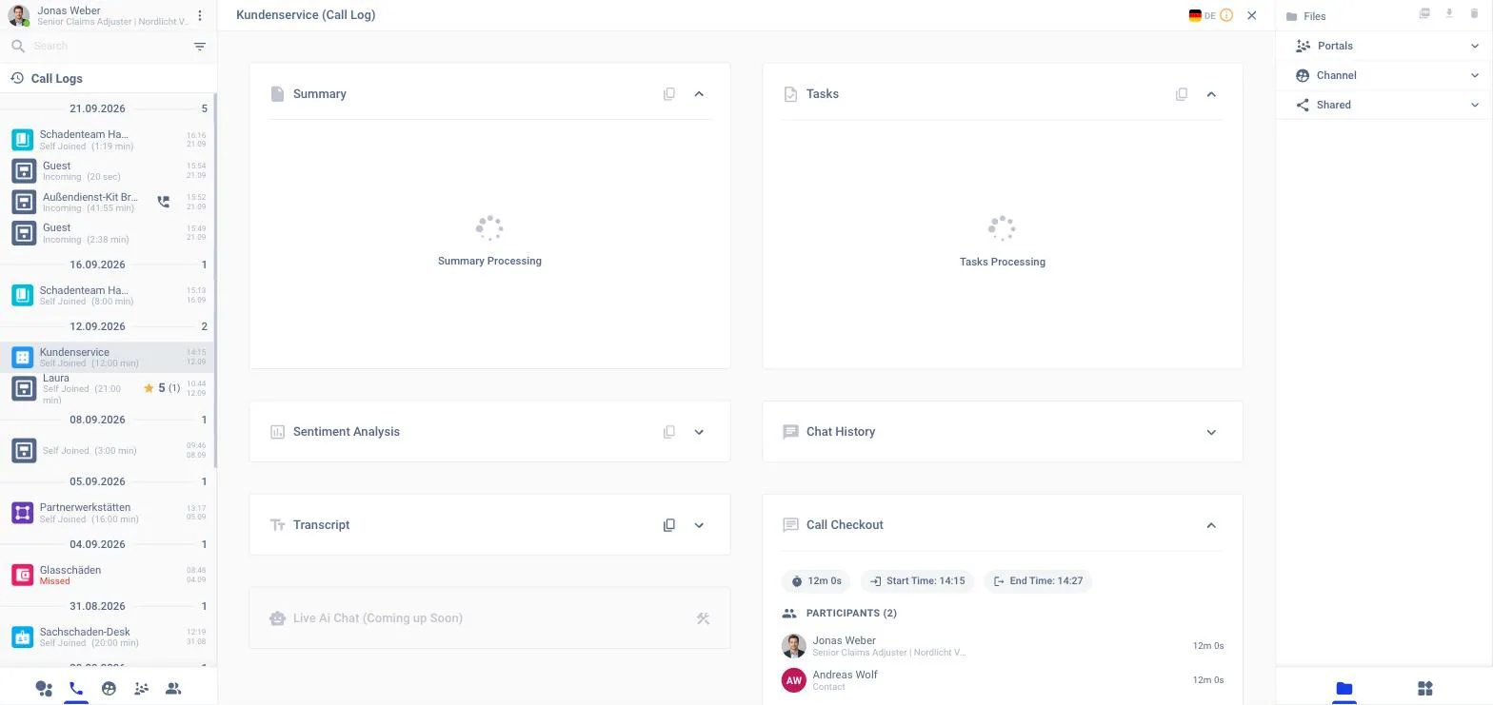Click the trash icon in Files header

(x=1475, y=13)
